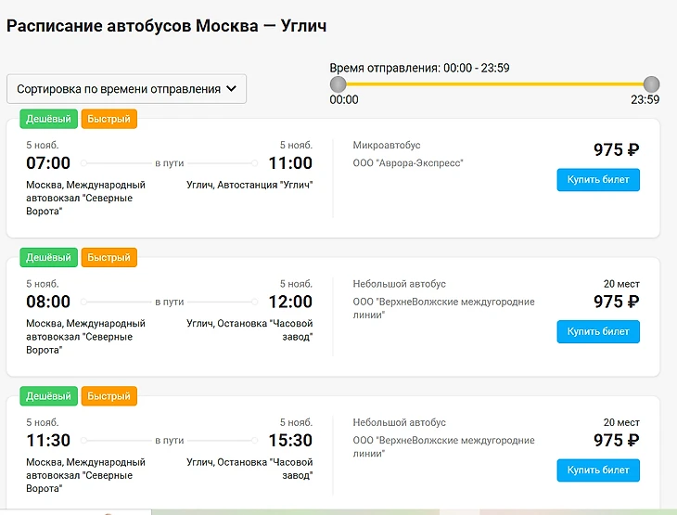This screenshot has height=515, width=677.
Task: Click the green Дешёвый badge on 07:00 trip
Action: [49, 119]
